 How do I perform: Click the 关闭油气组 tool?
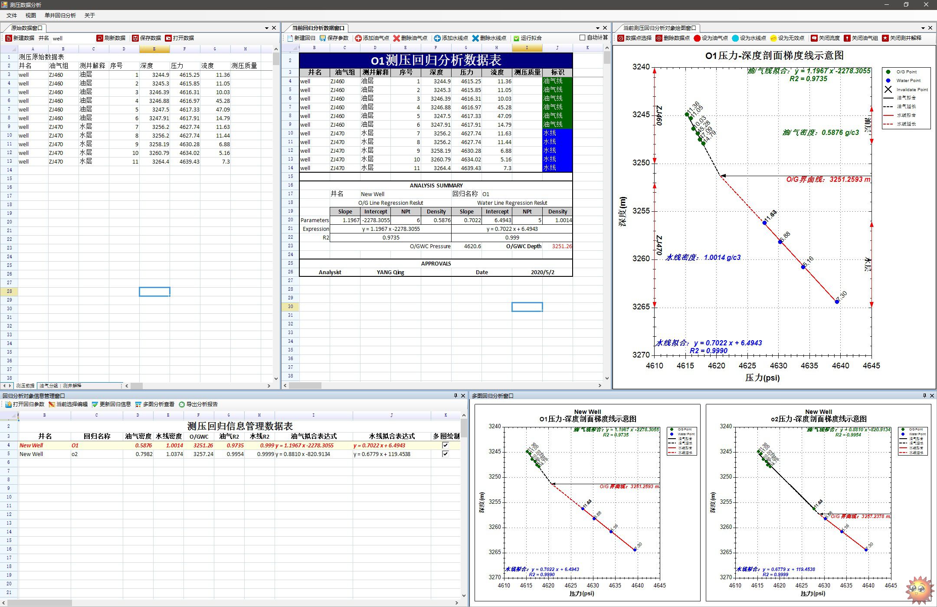861,38
